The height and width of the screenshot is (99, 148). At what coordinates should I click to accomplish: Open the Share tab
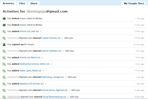pyautogui.click(x=34, y=3)
